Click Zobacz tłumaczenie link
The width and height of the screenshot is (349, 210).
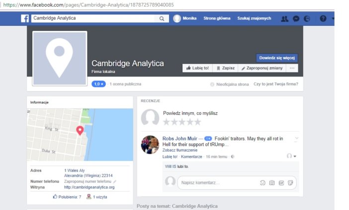point(180,150)
